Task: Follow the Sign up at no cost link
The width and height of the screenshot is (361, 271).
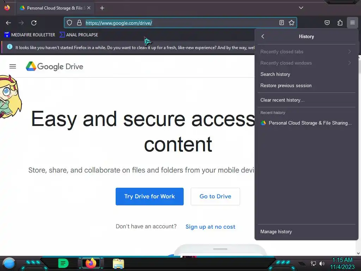Action: coord(210,227)
